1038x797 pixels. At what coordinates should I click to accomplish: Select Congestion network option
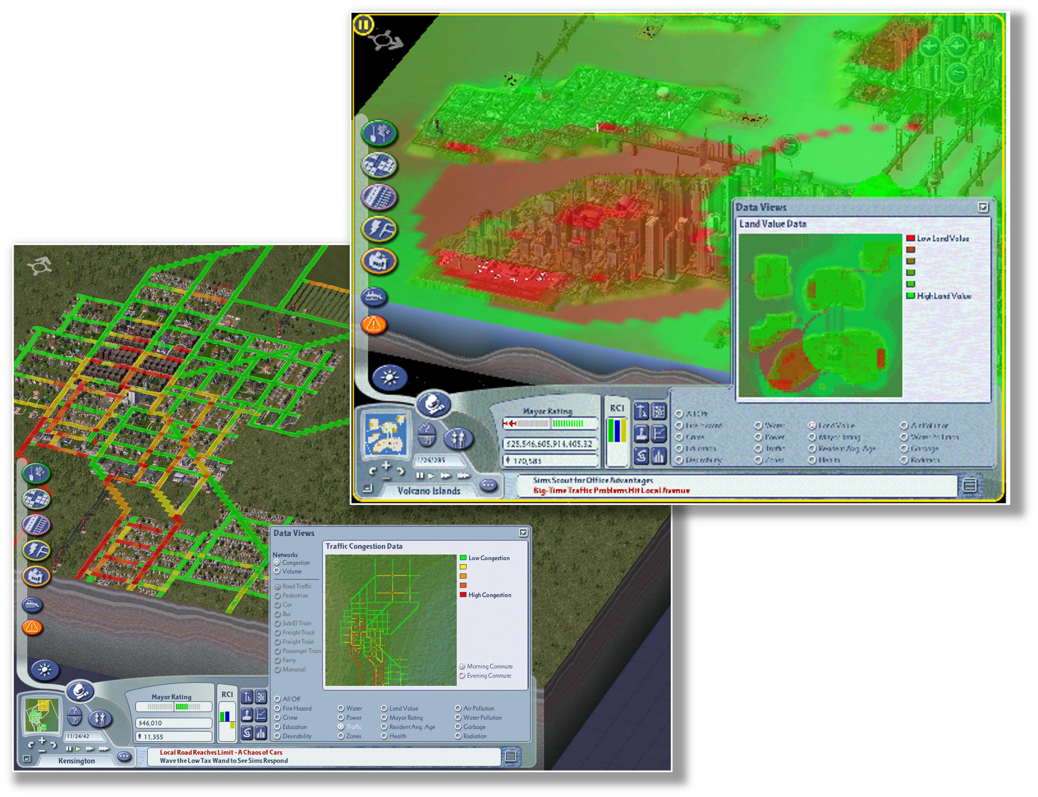292,563
